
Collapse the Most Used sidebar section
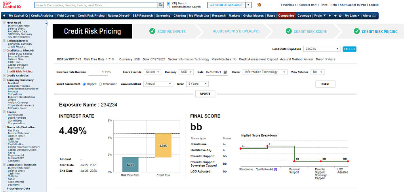pyautogui.click(x=4, y=23)
